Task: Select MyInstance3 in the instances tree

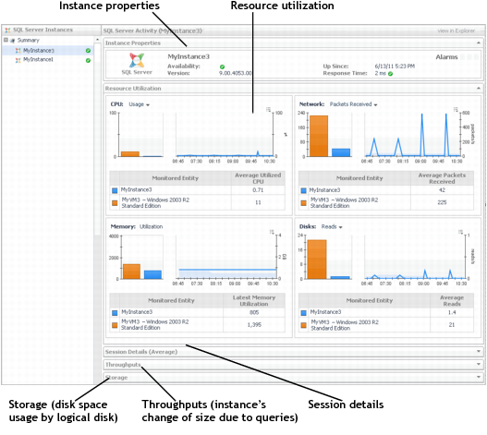Action: pyautogui.click(x=39, y=51)
